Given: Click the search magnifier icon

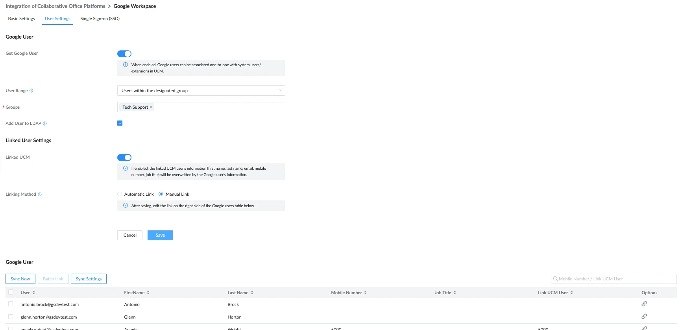Looking at the screenshot, I should (x=556, y=279).
